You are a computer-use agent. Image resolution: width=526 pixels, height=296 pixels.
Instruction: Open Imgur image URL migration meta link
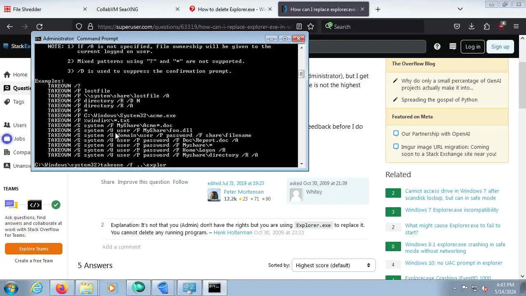click(449, 150)
